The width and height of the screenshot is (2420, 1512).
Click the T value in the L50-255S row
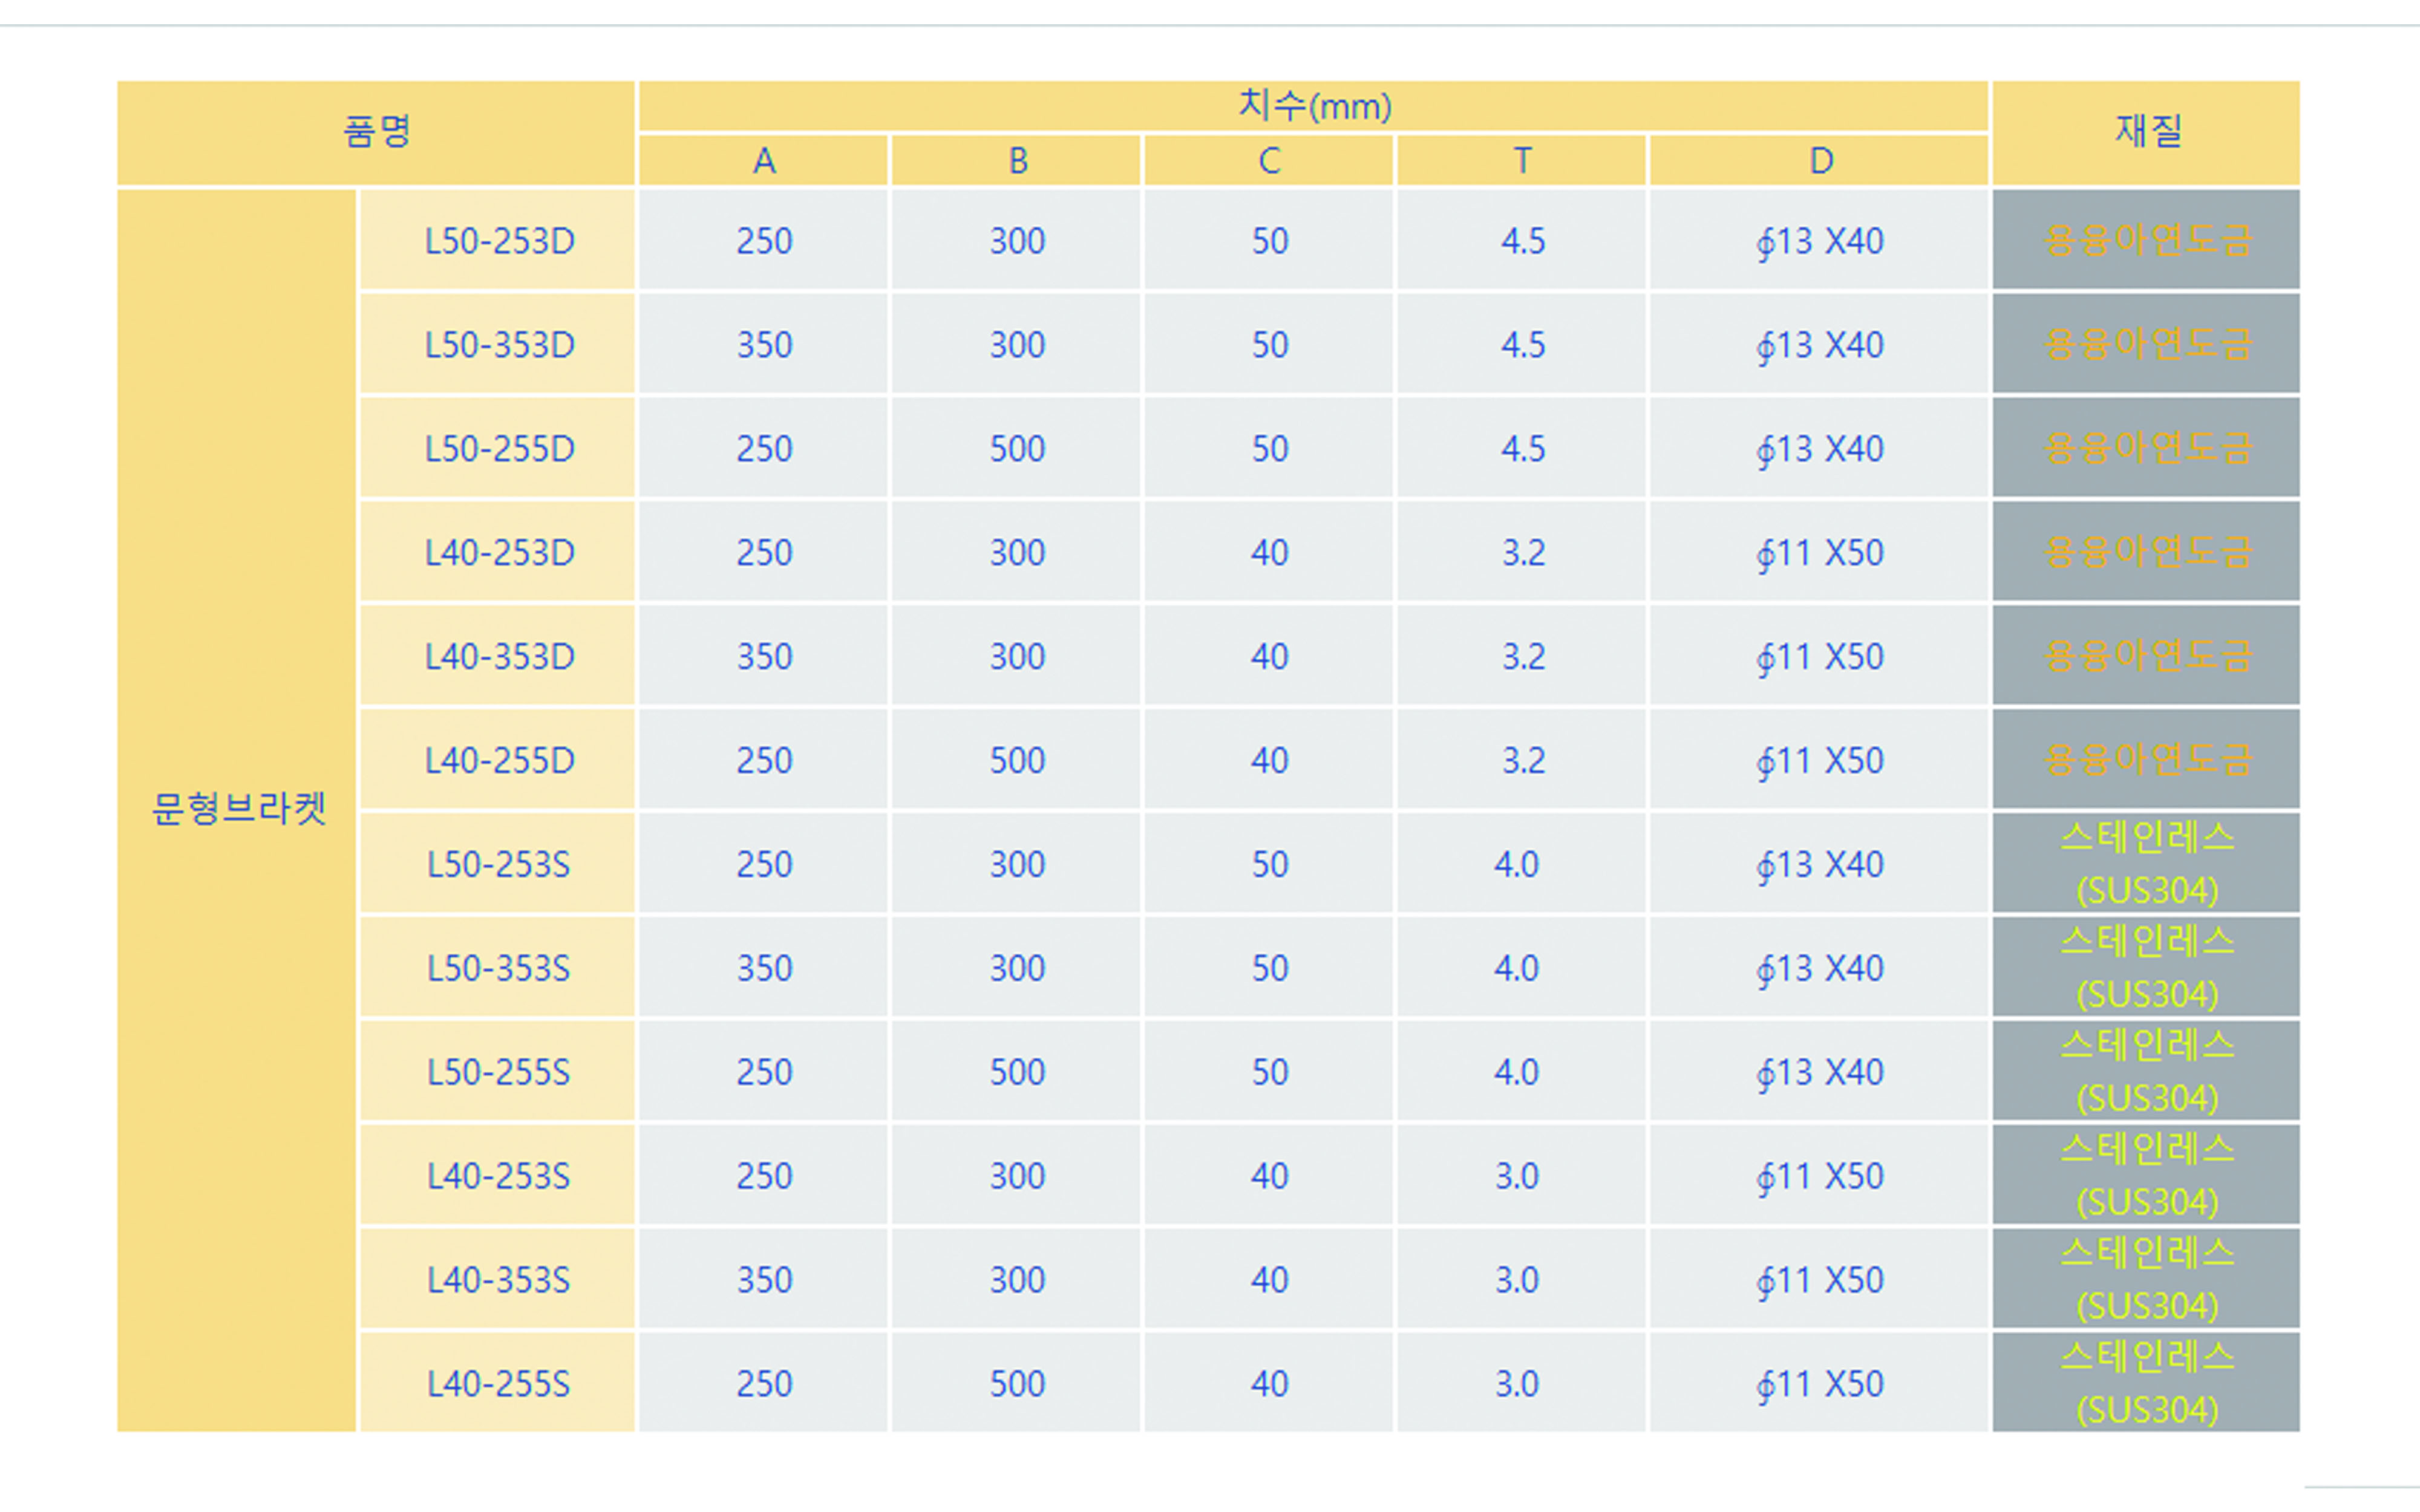pos(1516,1072)
